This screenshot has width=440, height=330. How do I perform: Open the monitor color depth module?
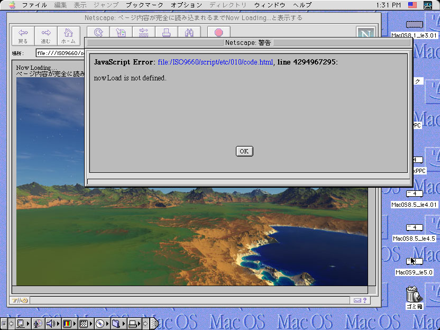(x=69, y=324)
